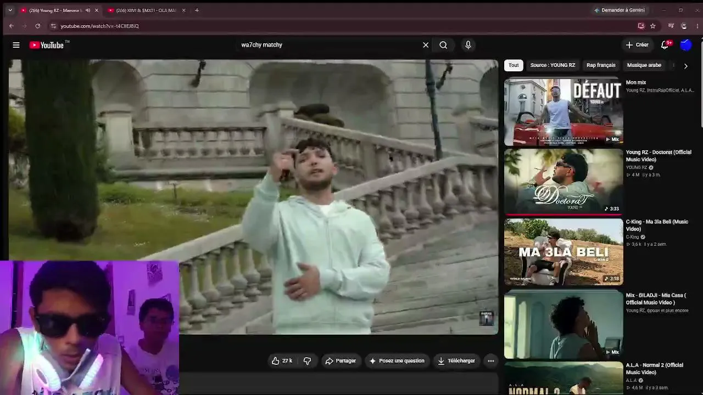The height and width of the screenshot is (395, 703).
Task: Filter by Musique arabe chip
Action: [x=644, y=65]
